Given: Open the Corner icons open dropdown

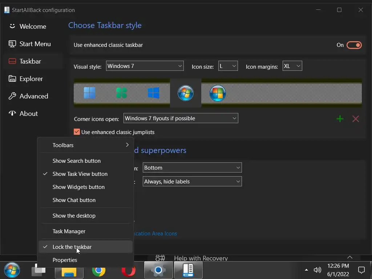Looking at the screenshot, I should pyautogui.click(x=181, y=118).
